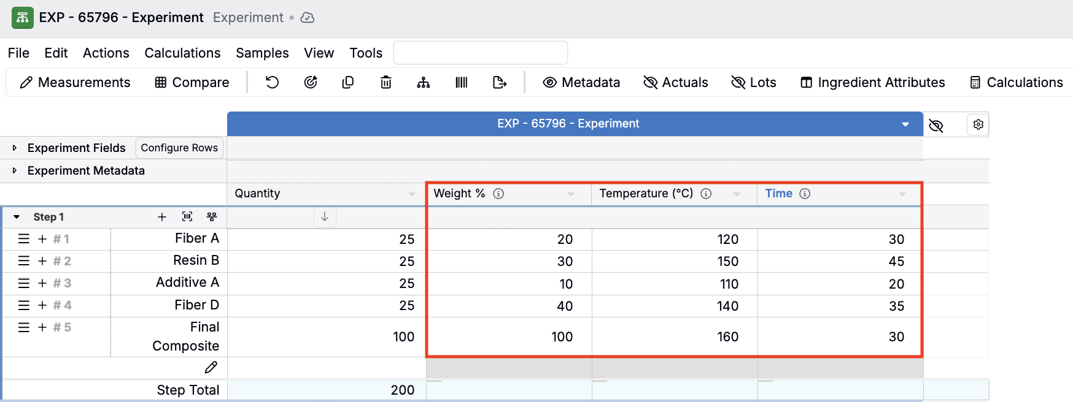Click the barcode toolbar icon
Image resolution: width=1073 pixels, height=402 pixels.
[x=462, y=82]
